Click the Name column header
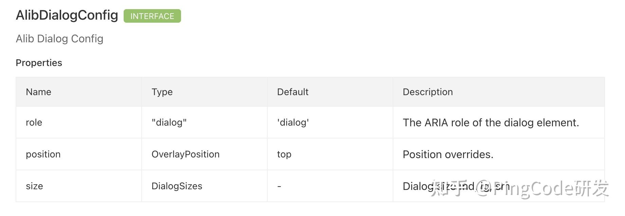This screenshot has height=216, width=625. [38, 92]
